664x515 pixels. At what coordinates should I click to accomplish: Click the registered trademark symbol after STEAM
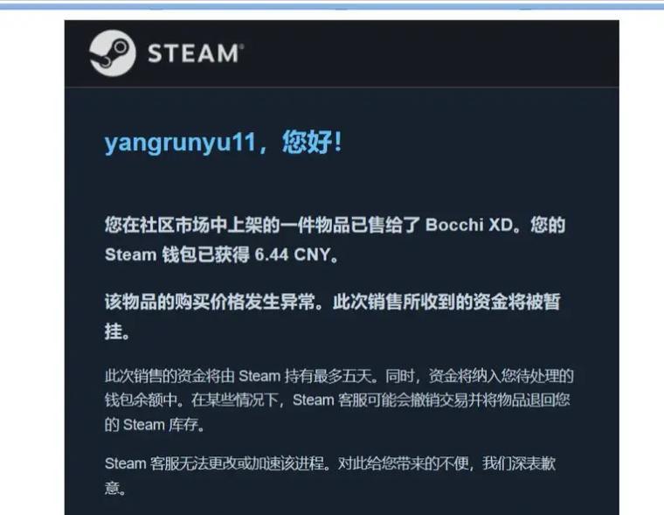pos(242,45)
